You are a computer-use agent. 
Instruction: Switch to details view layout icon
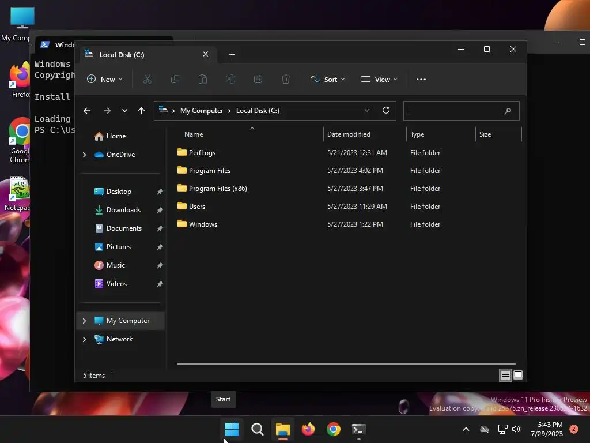click(x=505, y=375)
